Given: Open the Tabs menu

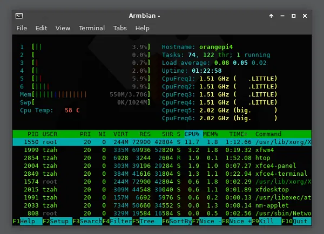Looking at the screenshot, I should [120, 28].
